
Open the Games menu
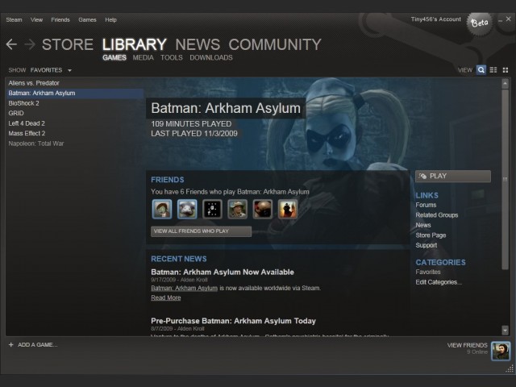(x=87, y=19)
